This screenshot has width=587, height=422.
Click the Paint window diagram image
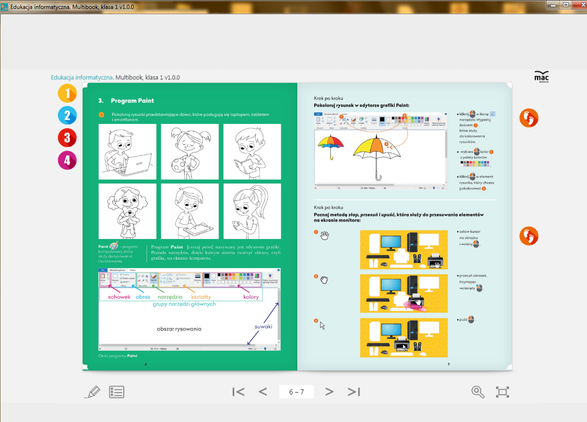click(190, 309)
